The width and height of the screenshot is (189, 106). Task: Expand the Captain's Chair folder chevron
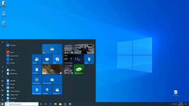[x=29, y=95]
